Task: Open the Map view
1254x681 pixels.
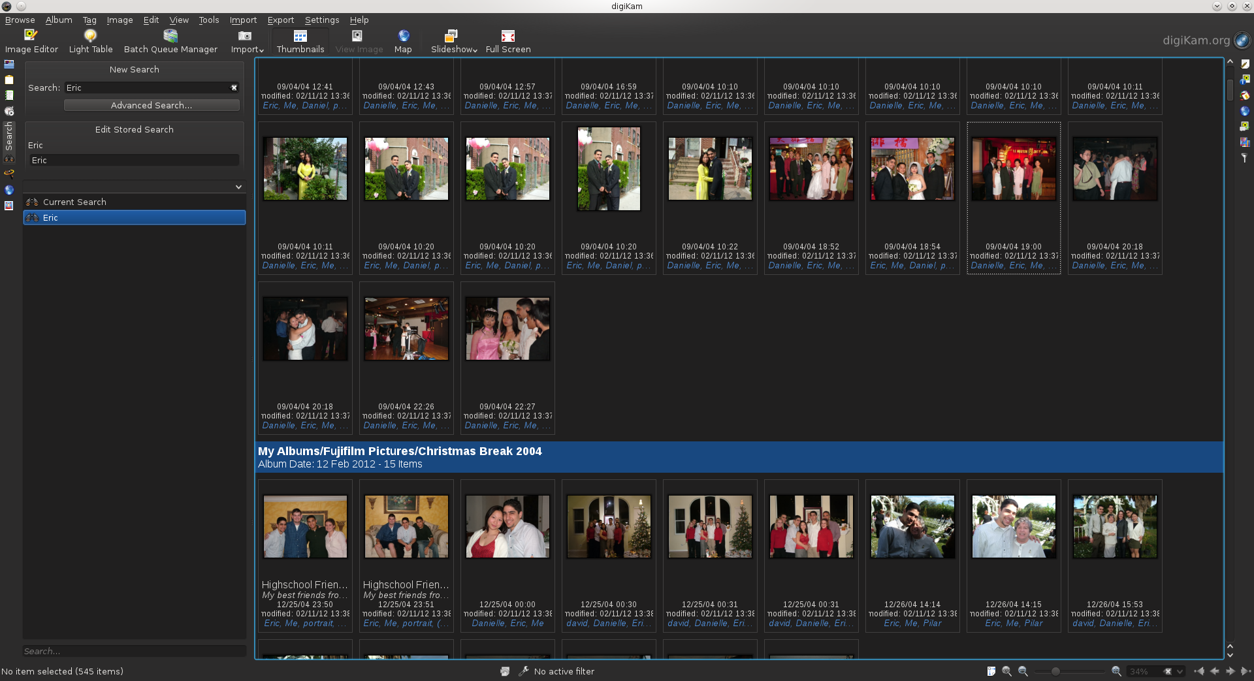Action: coord(403,41)
